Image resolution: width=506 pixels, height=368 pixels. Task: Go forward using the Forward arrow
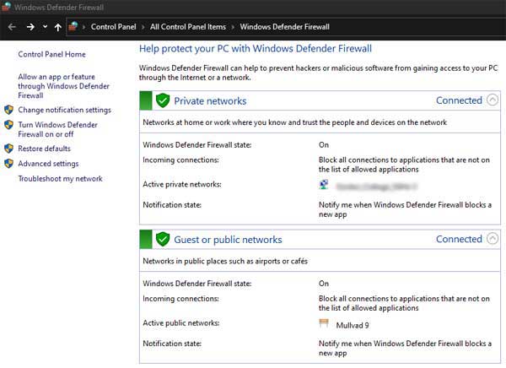[x=30, y=27]
